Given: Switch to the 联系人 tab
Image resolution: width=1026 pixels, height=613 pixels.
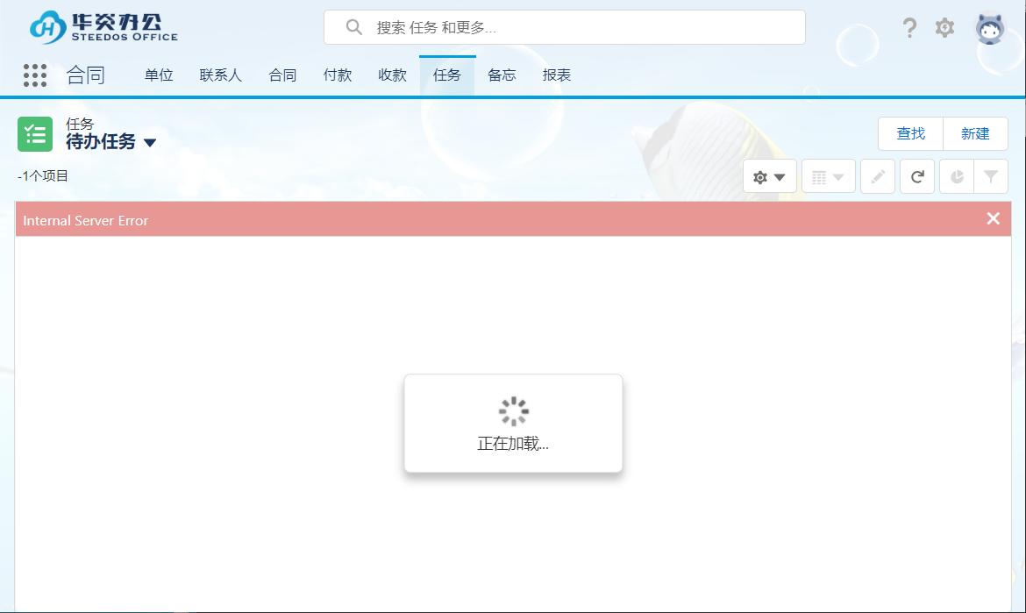Looking at the screenshot, I should (x=220, y=75).
